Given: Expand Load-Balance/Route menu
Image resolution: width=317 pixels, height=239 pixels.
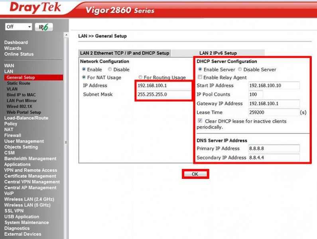Looking at the screenshot, I should 26,118.
